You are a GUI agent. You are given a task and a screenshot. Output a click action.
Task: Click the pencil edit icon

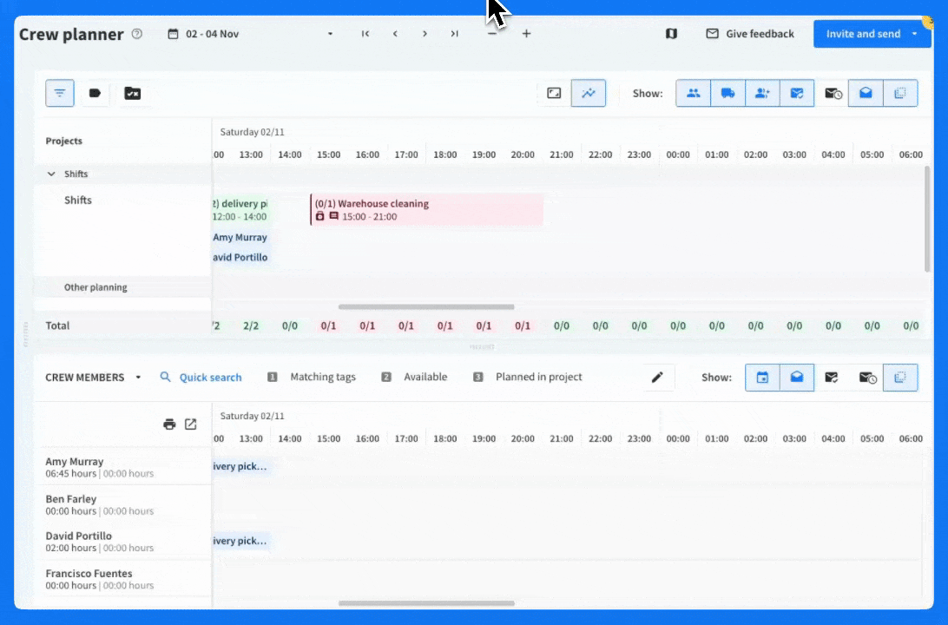point(657,378)
